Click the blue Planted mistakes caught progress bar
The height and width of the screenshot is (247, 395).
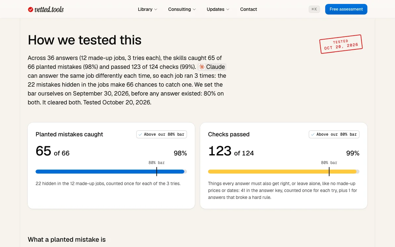pos(111,172)
